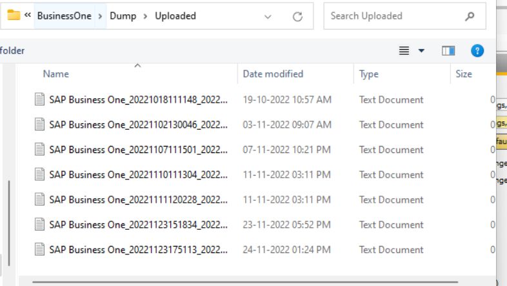Select the Uploaded breadcrumb segment
The width and height of the screenshot is (507, 286).
click(x=175, y=16)
